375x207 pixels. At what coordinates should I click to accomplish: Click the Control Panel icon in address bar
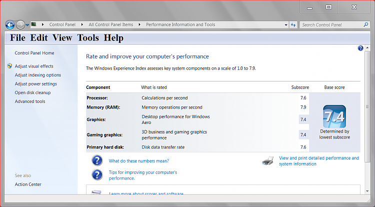point(33,24)
